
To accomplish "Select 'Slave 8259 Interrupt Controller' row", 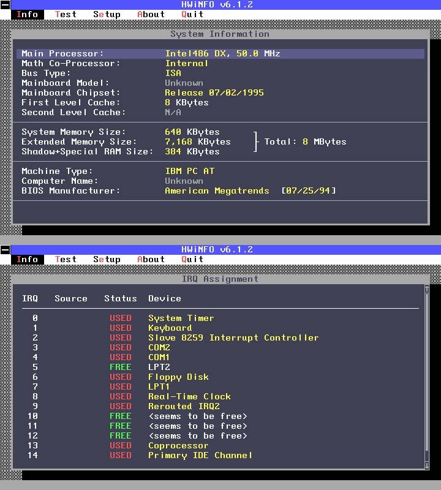I will [x=221, y=338].
